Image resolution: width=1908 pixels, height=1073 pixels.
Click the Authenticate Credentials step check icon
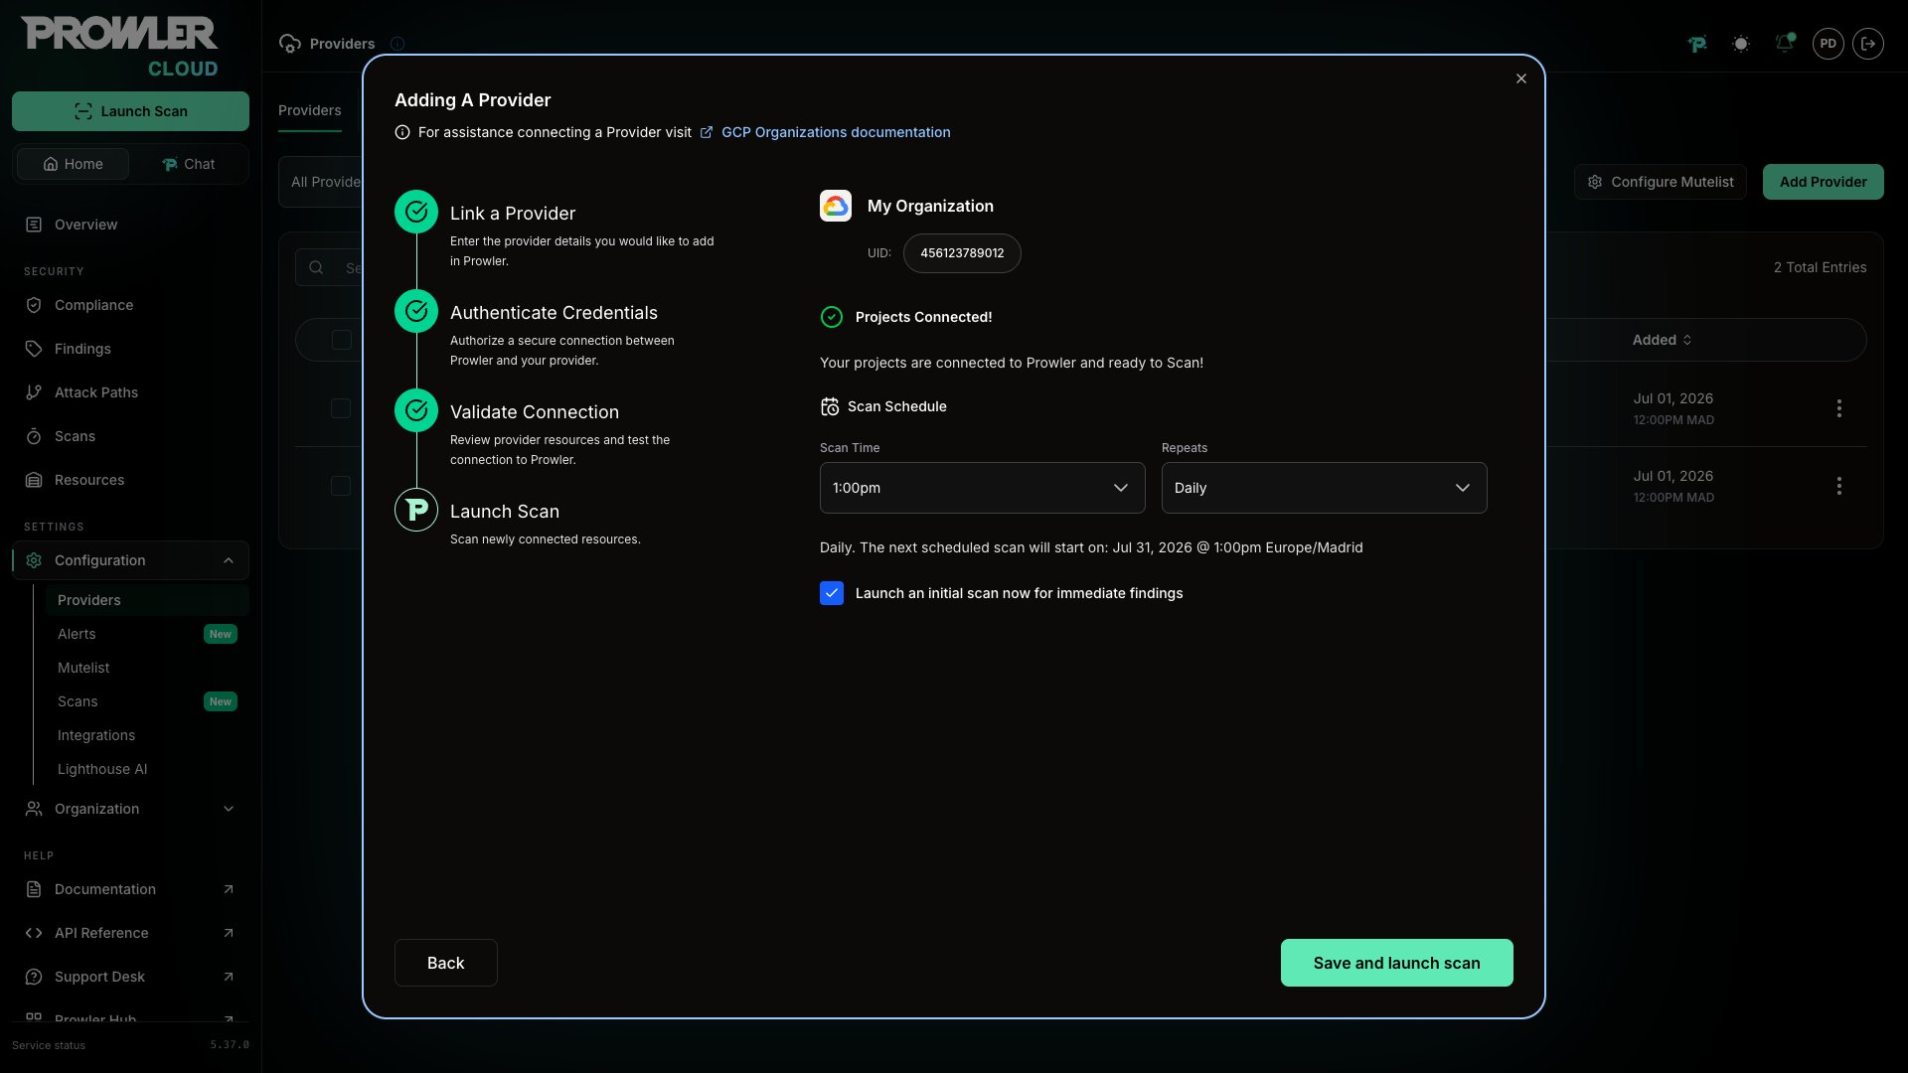(416, 311)
